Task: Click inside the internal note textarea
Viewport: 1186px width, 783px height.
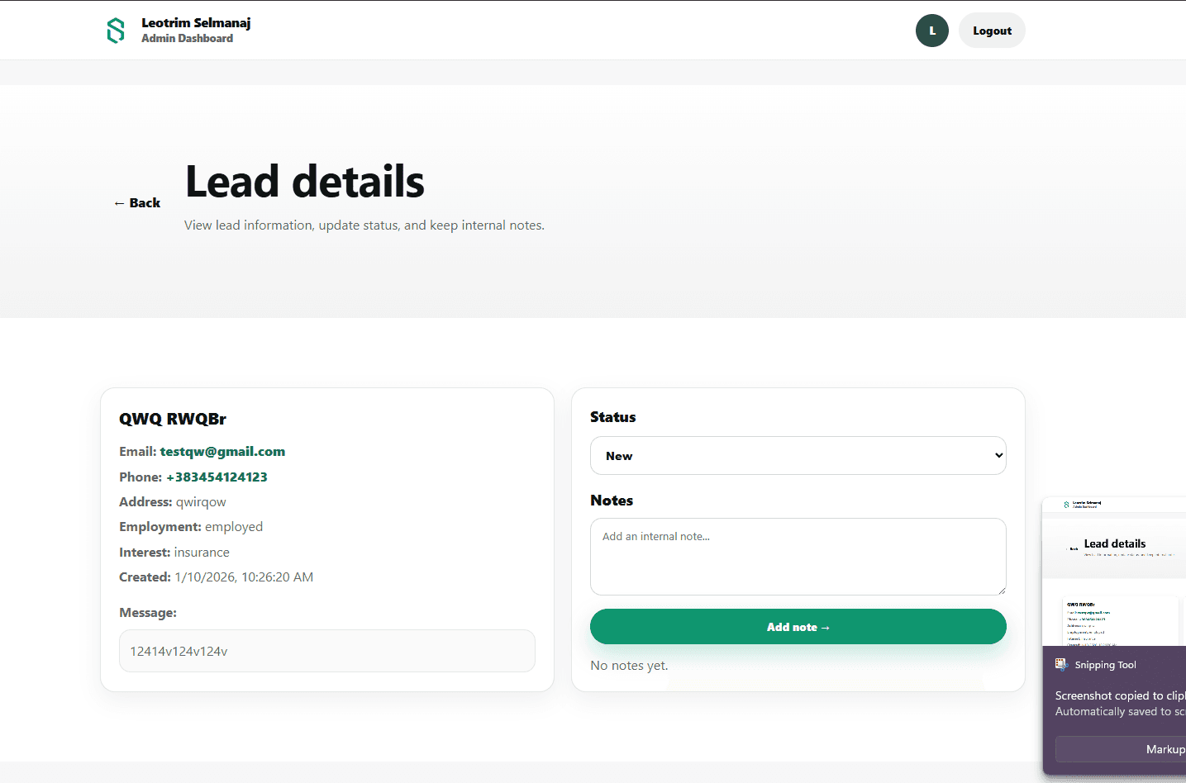Action: [x=798, y=557]
